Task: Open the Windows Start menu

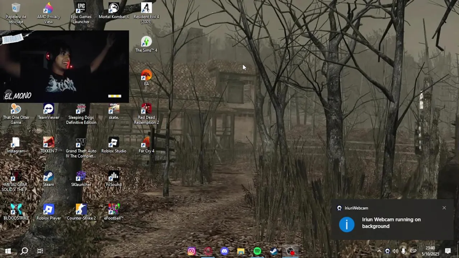Action: point(8,251)
